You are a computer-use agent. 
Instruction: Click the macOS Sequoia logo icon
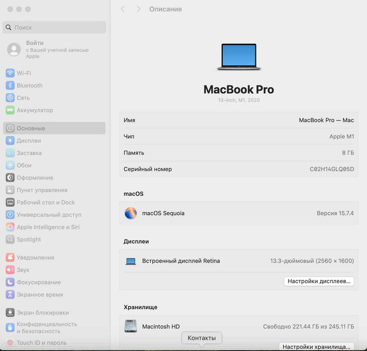click(x=131, y=213)
